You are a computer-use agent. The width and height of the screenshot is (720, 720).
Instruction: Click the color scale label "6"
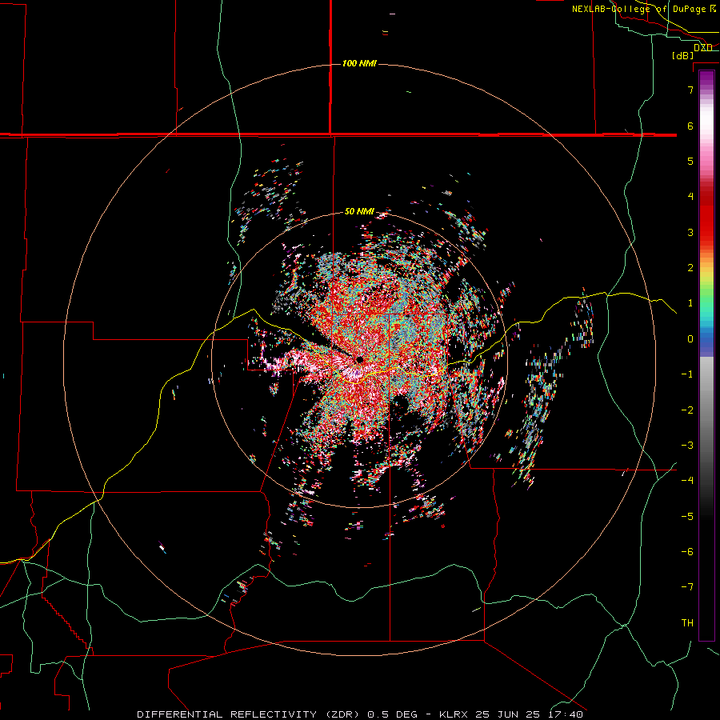tap(690, 126)
